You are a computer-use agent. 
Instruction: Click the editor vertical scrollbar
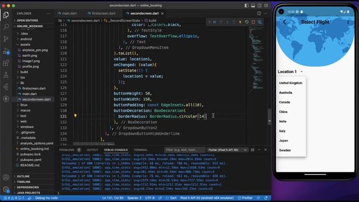269,117
